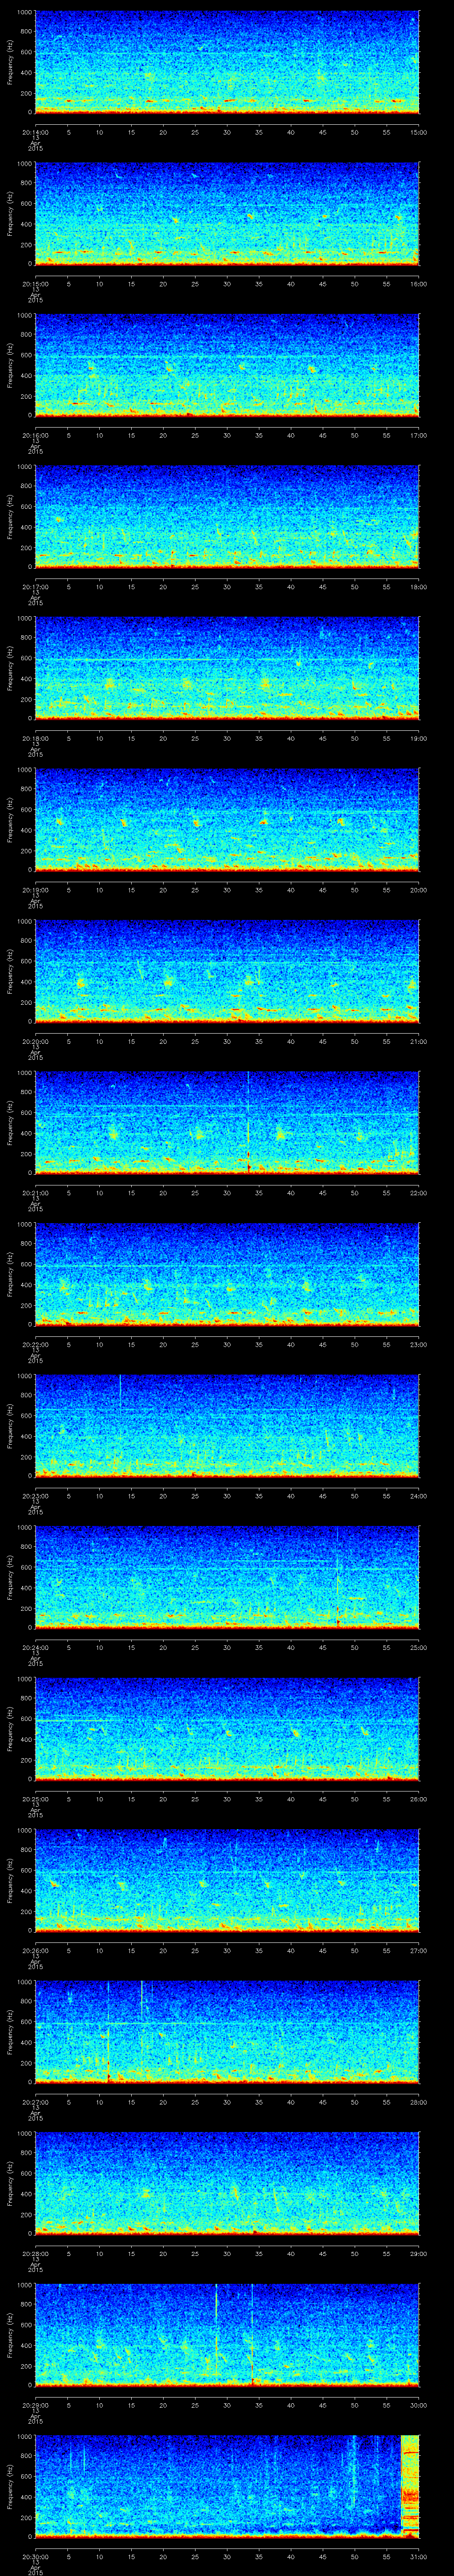
Task: Click the 20:14:00 start time label
Action: (35, 132)
